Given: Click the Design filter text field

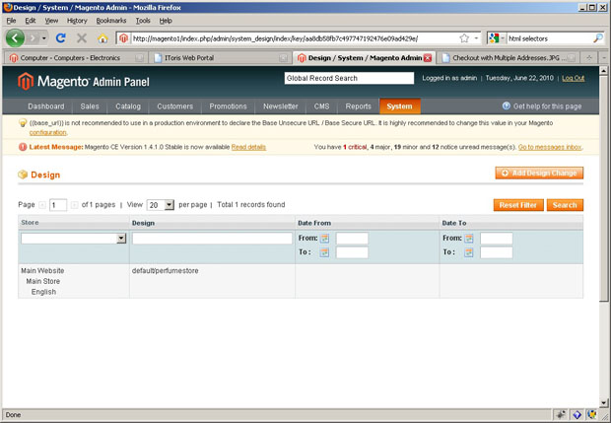Looking at the screenshot, I should click(x=212, y=239).
